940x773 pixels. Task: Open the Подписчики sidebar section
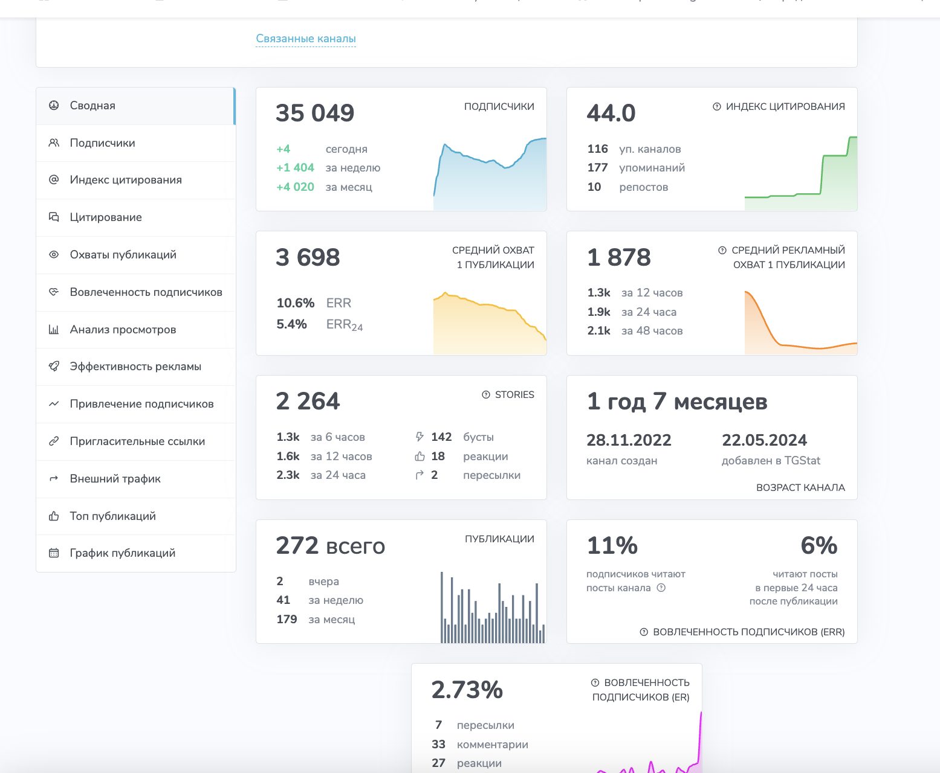point(135,143)
